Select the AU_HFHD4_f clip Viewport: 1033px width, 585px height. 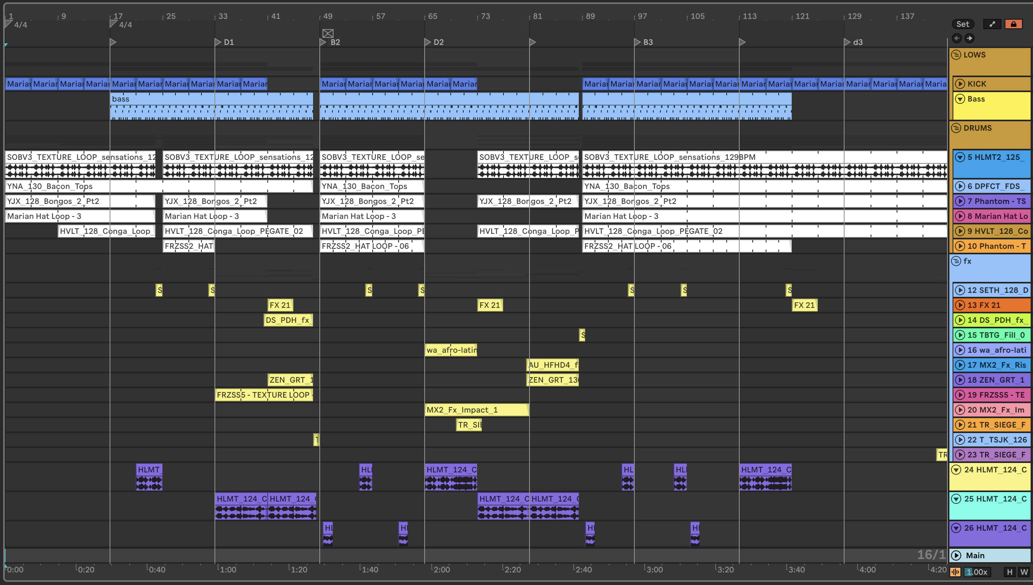pyautogui.click(x=553, y=365)
